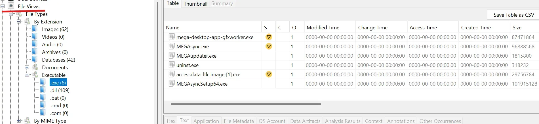Sort by the S score column header

pos(268,27)
